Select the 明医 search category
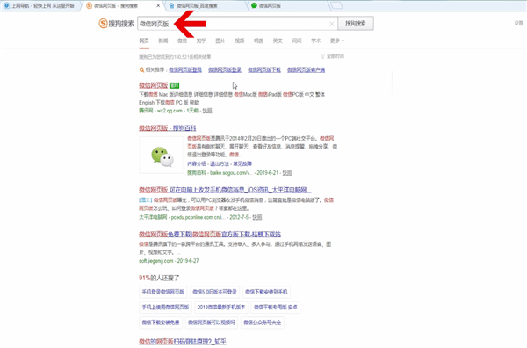 pos(258,40)
